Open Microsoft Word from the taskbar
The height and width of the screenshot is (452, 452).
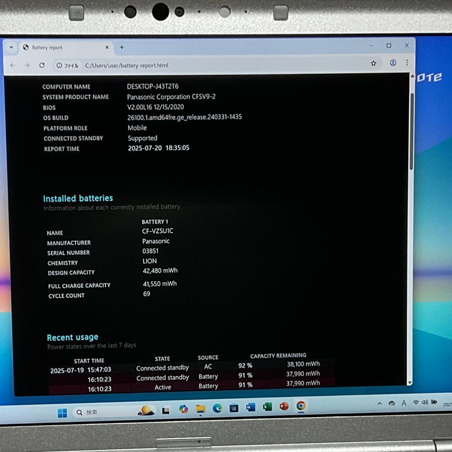click(250, 407)
